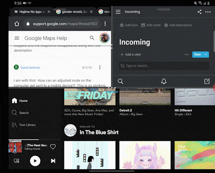Share the Incoming page in Notion

point(200,12)
